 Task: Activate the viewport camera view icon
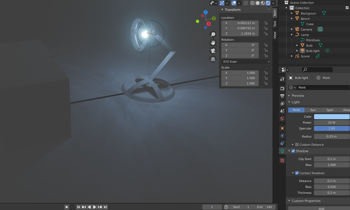213,51
